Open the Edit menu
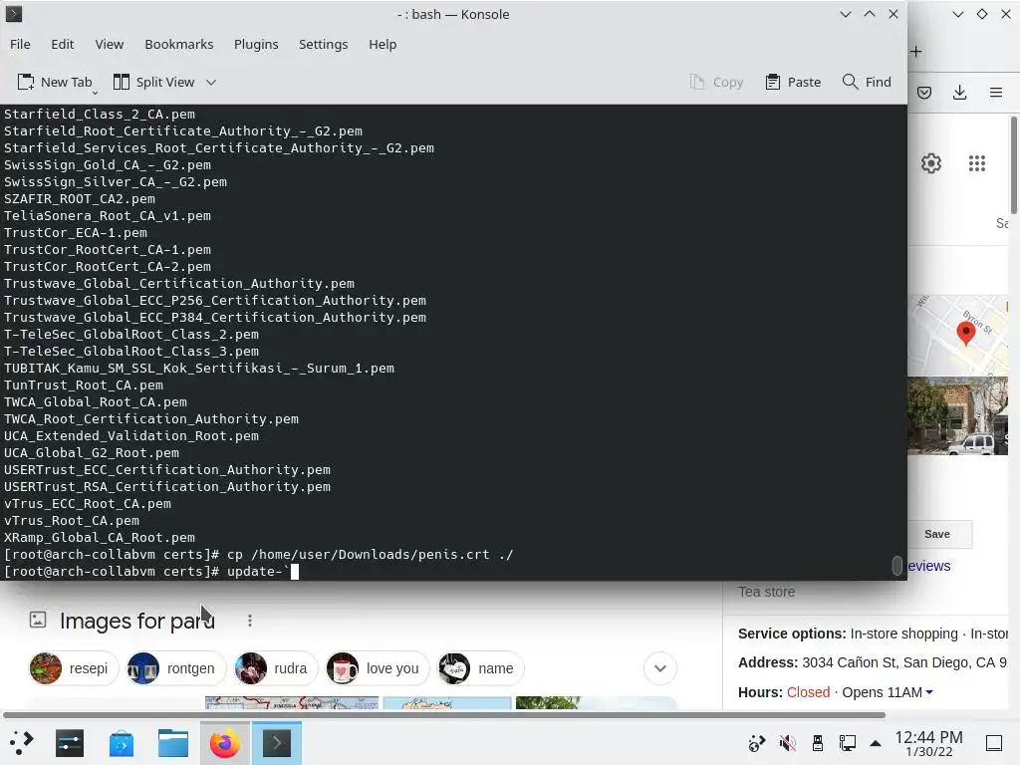The image size is (1020, 765). (x=63, y=44)
